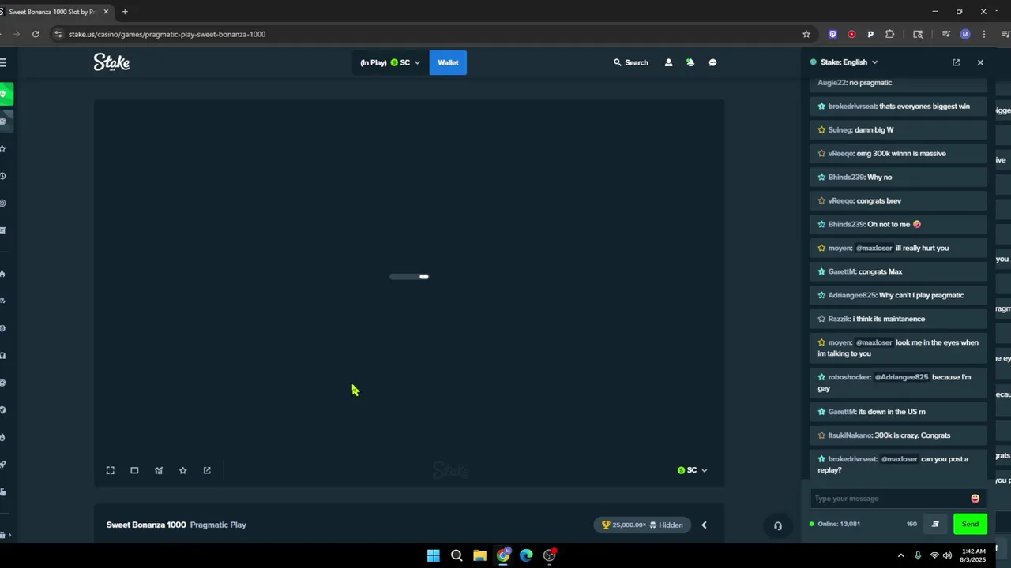Click username vReeqo in the 300k message

pos(840,154)
